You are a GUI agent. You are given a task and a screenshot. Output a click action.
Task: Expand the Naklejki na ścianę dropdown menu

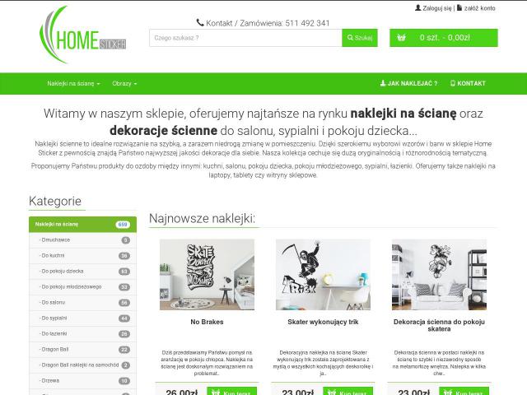pos(73,84)
